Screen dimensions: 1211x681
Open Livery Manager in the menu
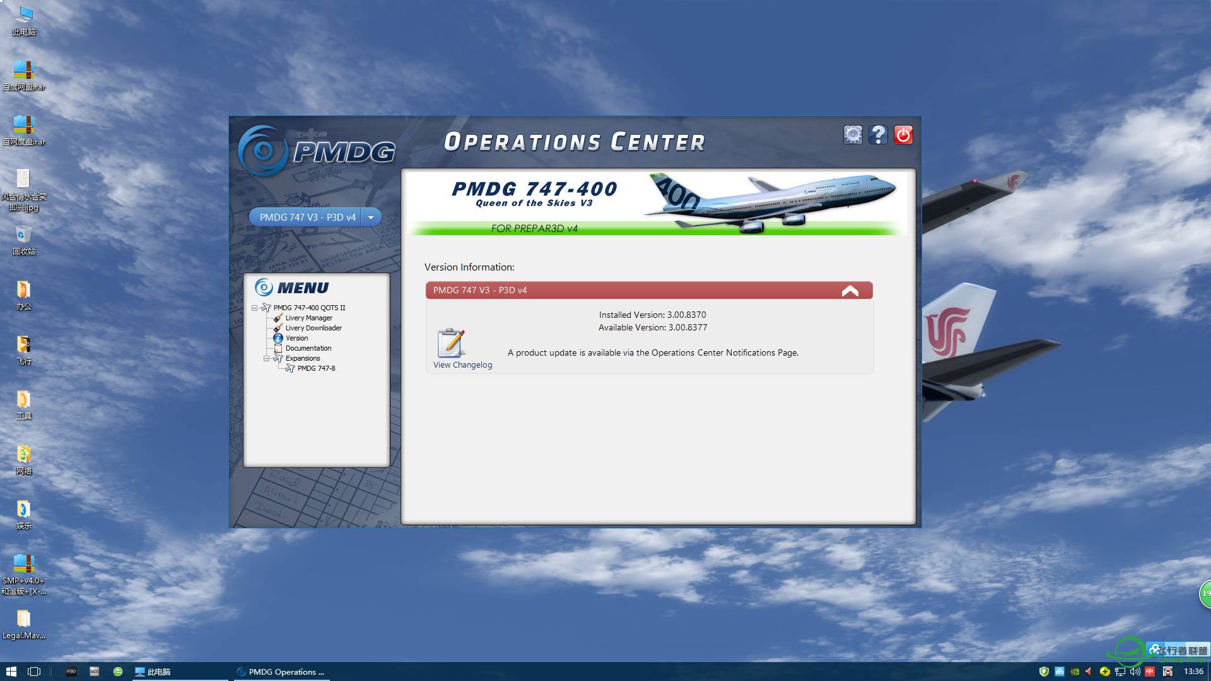click(308, 318)
